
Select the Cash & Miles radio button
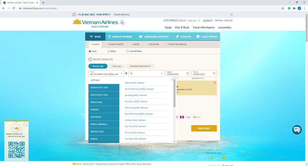(128, 51)
